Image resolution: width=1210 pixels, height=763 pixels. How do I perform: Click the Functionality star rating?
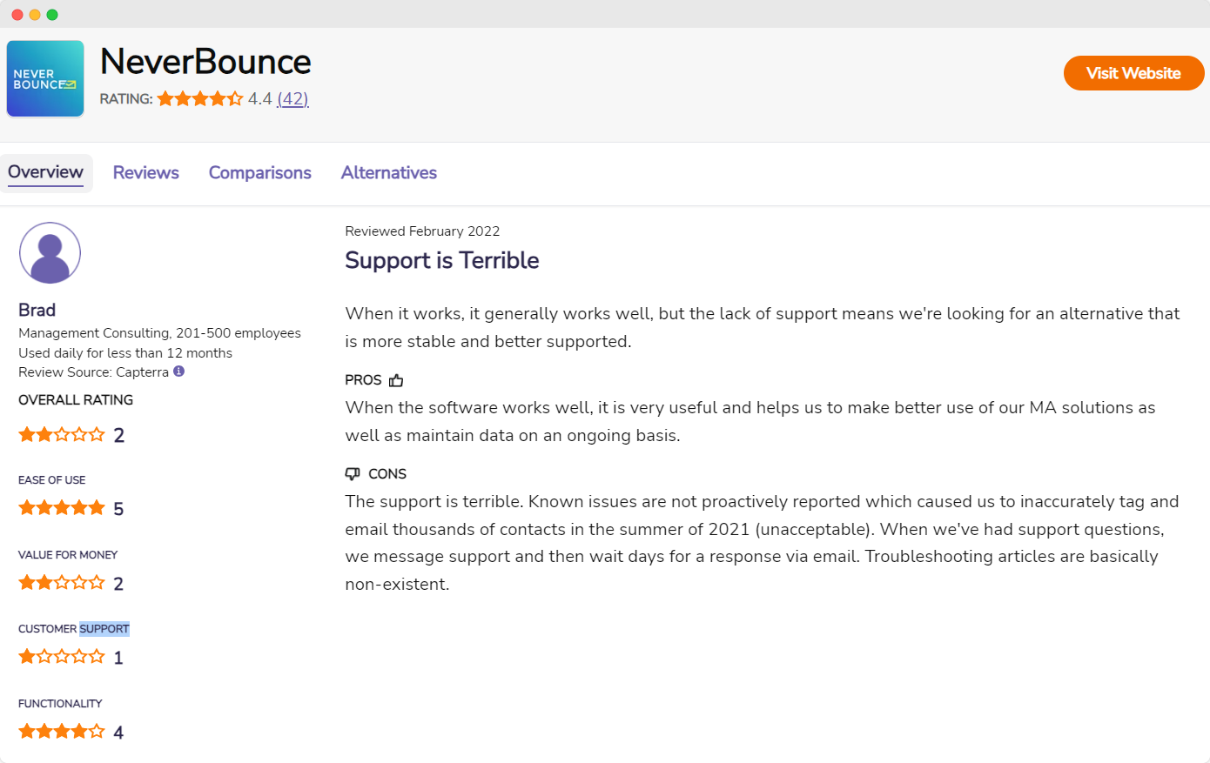[x=62, y=732]
